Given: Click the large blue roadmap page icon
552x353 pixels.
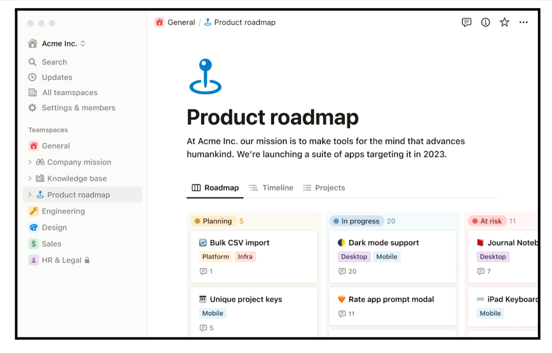Looking at the screenshot, I should coord(205,76).
